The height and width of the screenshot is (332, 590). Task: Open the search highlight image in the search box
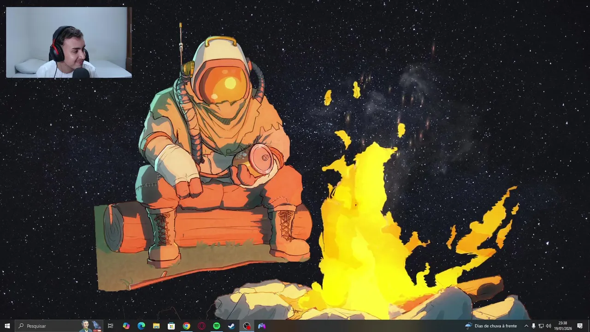tap(91, 326)
